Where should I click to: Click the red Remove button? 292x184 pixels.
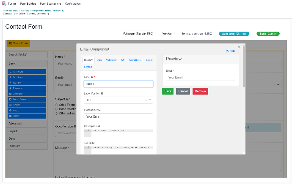click(x=200, y=91)
